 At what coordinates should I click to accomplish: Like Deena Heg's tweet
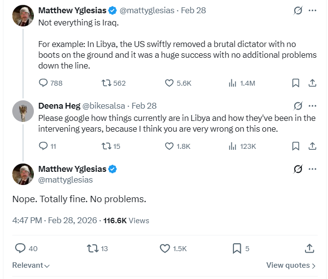(170, 146)
